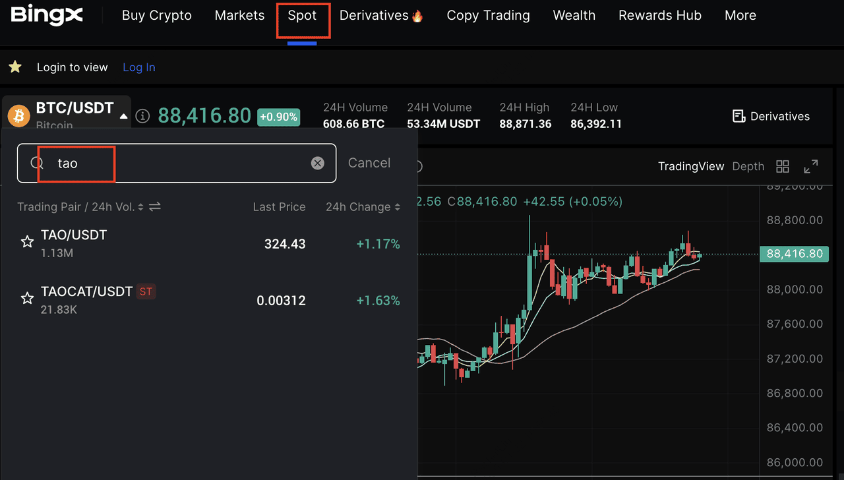
Task: Clear the search field with the X icon
Action: coord(318,163)
